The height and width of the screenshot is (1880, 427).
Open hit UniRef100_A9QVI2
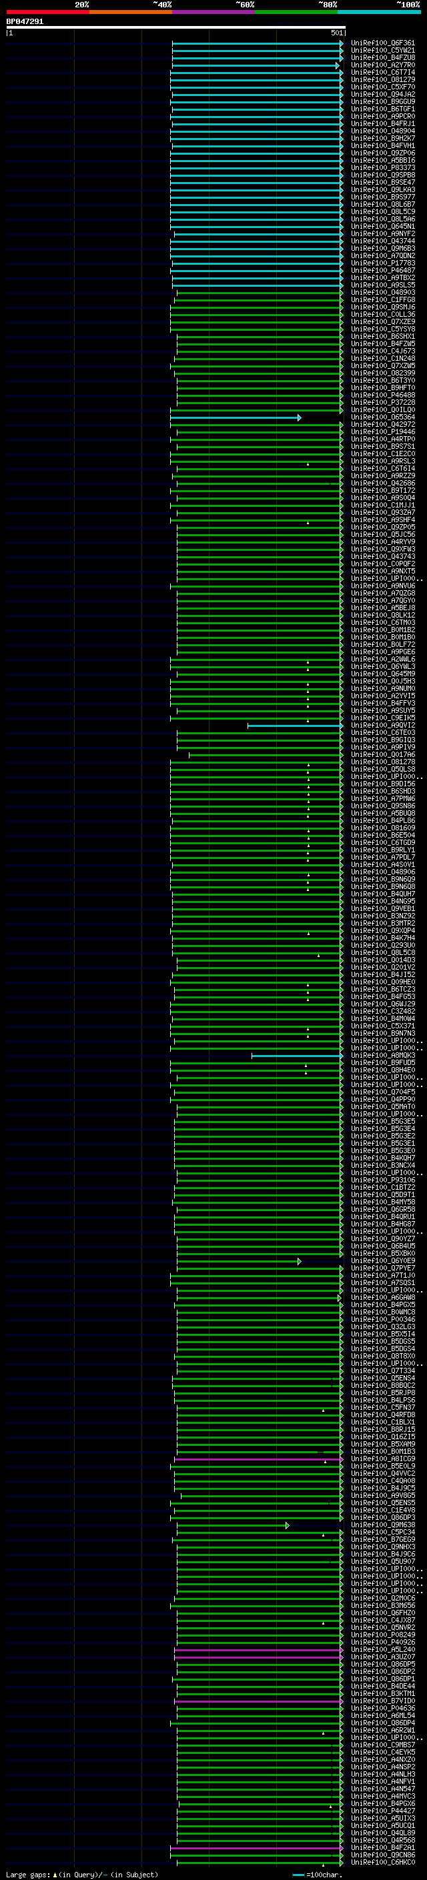382,726
